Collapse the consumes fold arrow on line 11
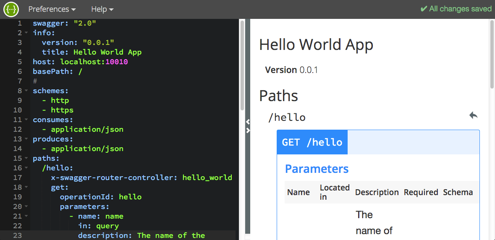495x240 pixels. pos(26,120)
